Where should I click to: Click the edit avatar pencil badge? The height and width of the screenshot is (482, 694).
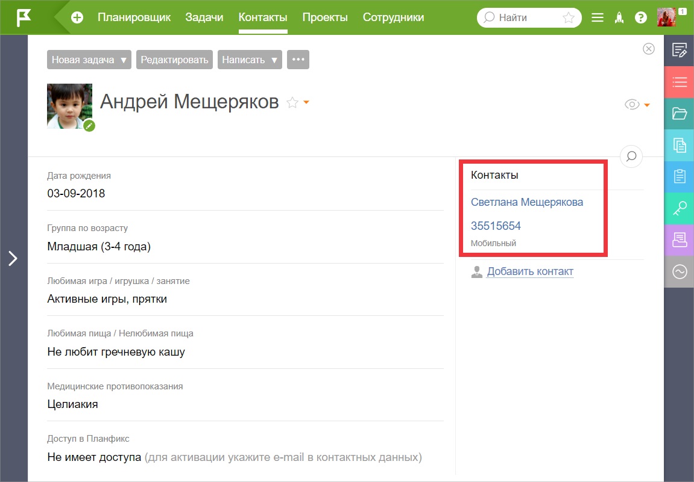tap(89, 125)
